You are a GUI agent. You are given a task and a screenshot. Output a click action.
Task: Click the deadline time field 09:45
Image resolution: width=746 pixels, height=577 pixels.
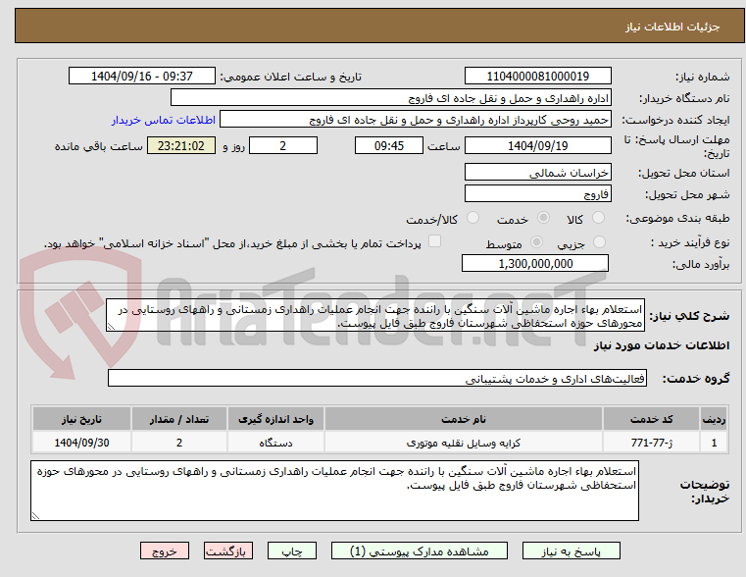[x=389, y=145]
